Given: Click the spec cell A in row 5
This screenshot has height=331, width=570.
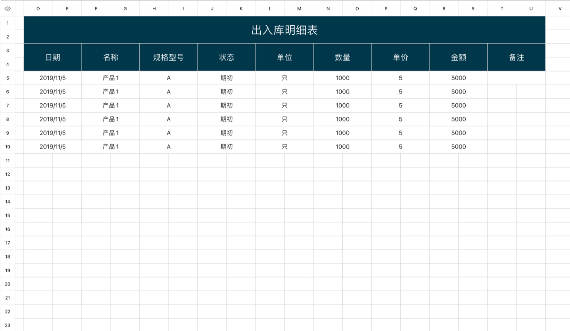Looking at the screenshot, I should click(169, 78).
